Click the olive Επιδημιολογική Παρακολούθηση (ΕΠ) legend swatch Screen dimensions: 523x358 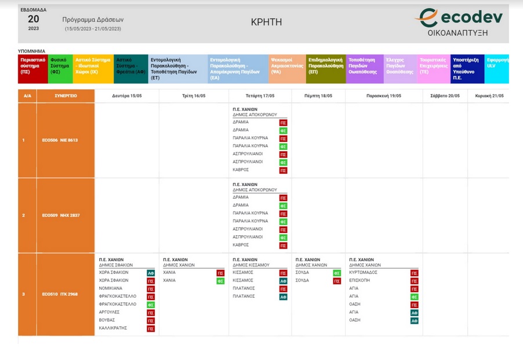point(326,69)
